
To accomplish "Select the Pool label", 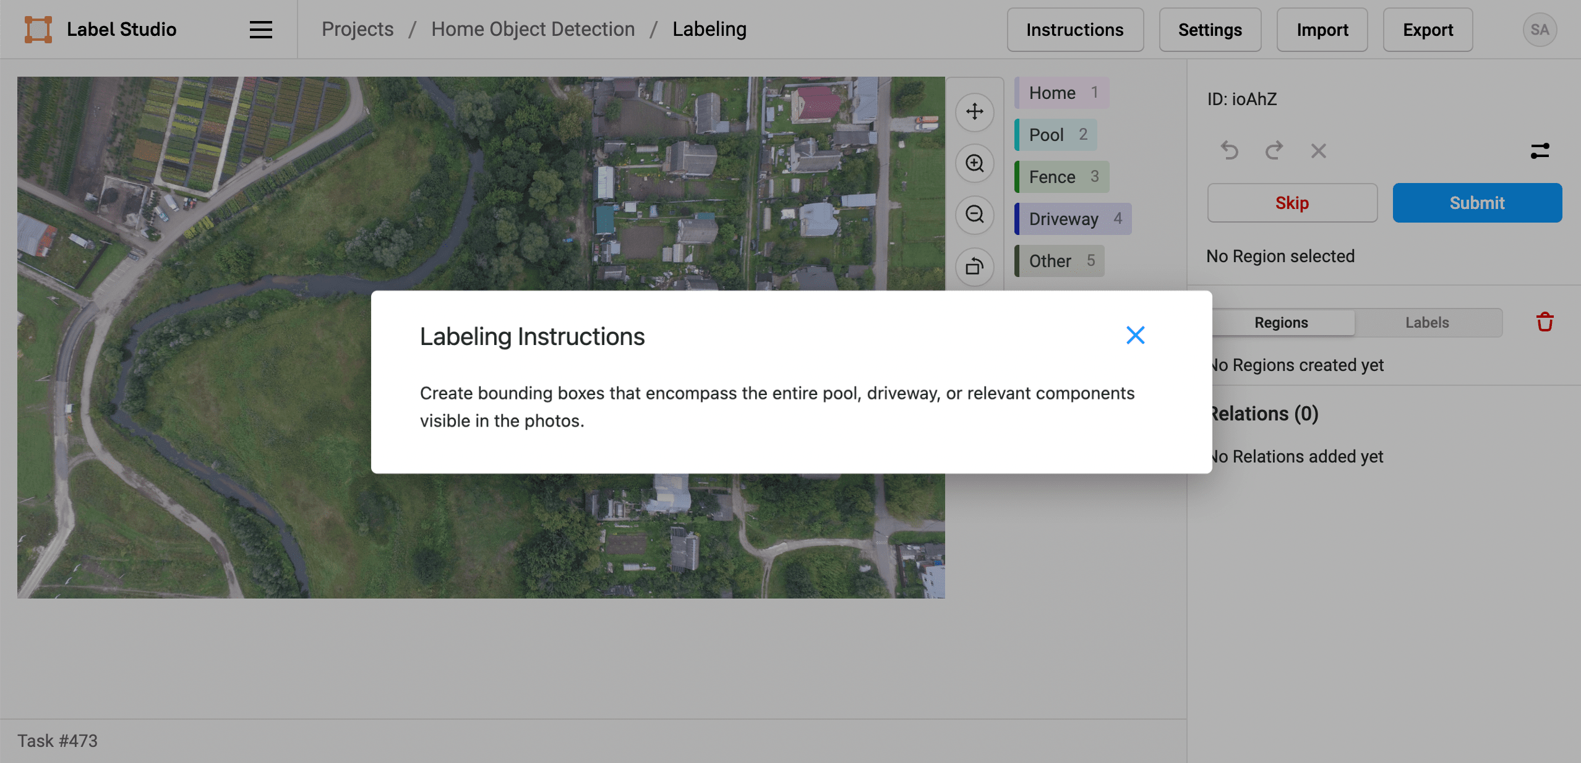I will coord(1054,134).
